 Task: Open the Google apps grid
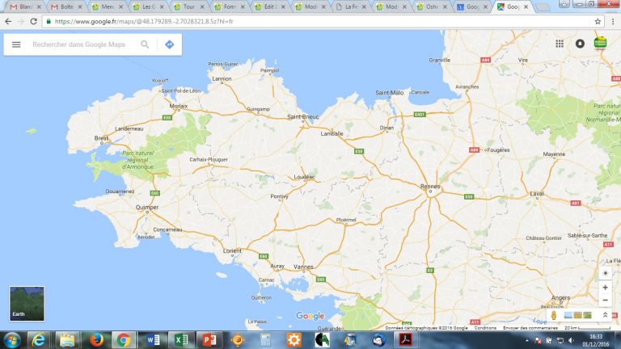coord(560,44)
